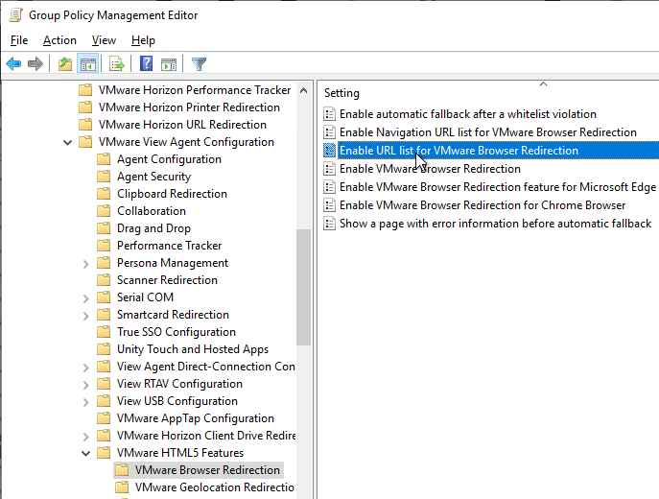Click folder icon of True SSO Configuration
659x499 pixels.
click(x=104, y=332)
